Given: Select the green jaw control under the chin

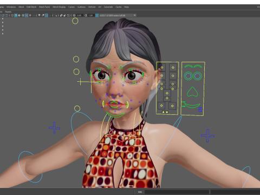Looking at the screenshot, I should pyautogui.click(x=115, y=115).
